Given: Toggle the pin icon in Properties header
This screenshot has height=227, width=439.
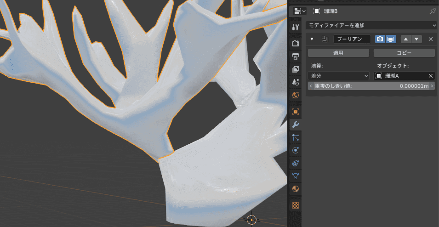Looking at the screenshot, I should pos(433,11).
